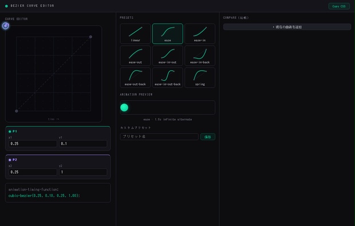Click the 'time →' axis label
The image size is (355, 226).
tap(54, 119)
